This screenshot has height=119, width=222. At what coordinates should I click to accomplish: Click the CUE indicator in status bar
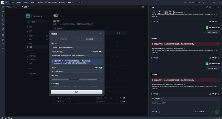pyautogui.click(x=215, y=118)
